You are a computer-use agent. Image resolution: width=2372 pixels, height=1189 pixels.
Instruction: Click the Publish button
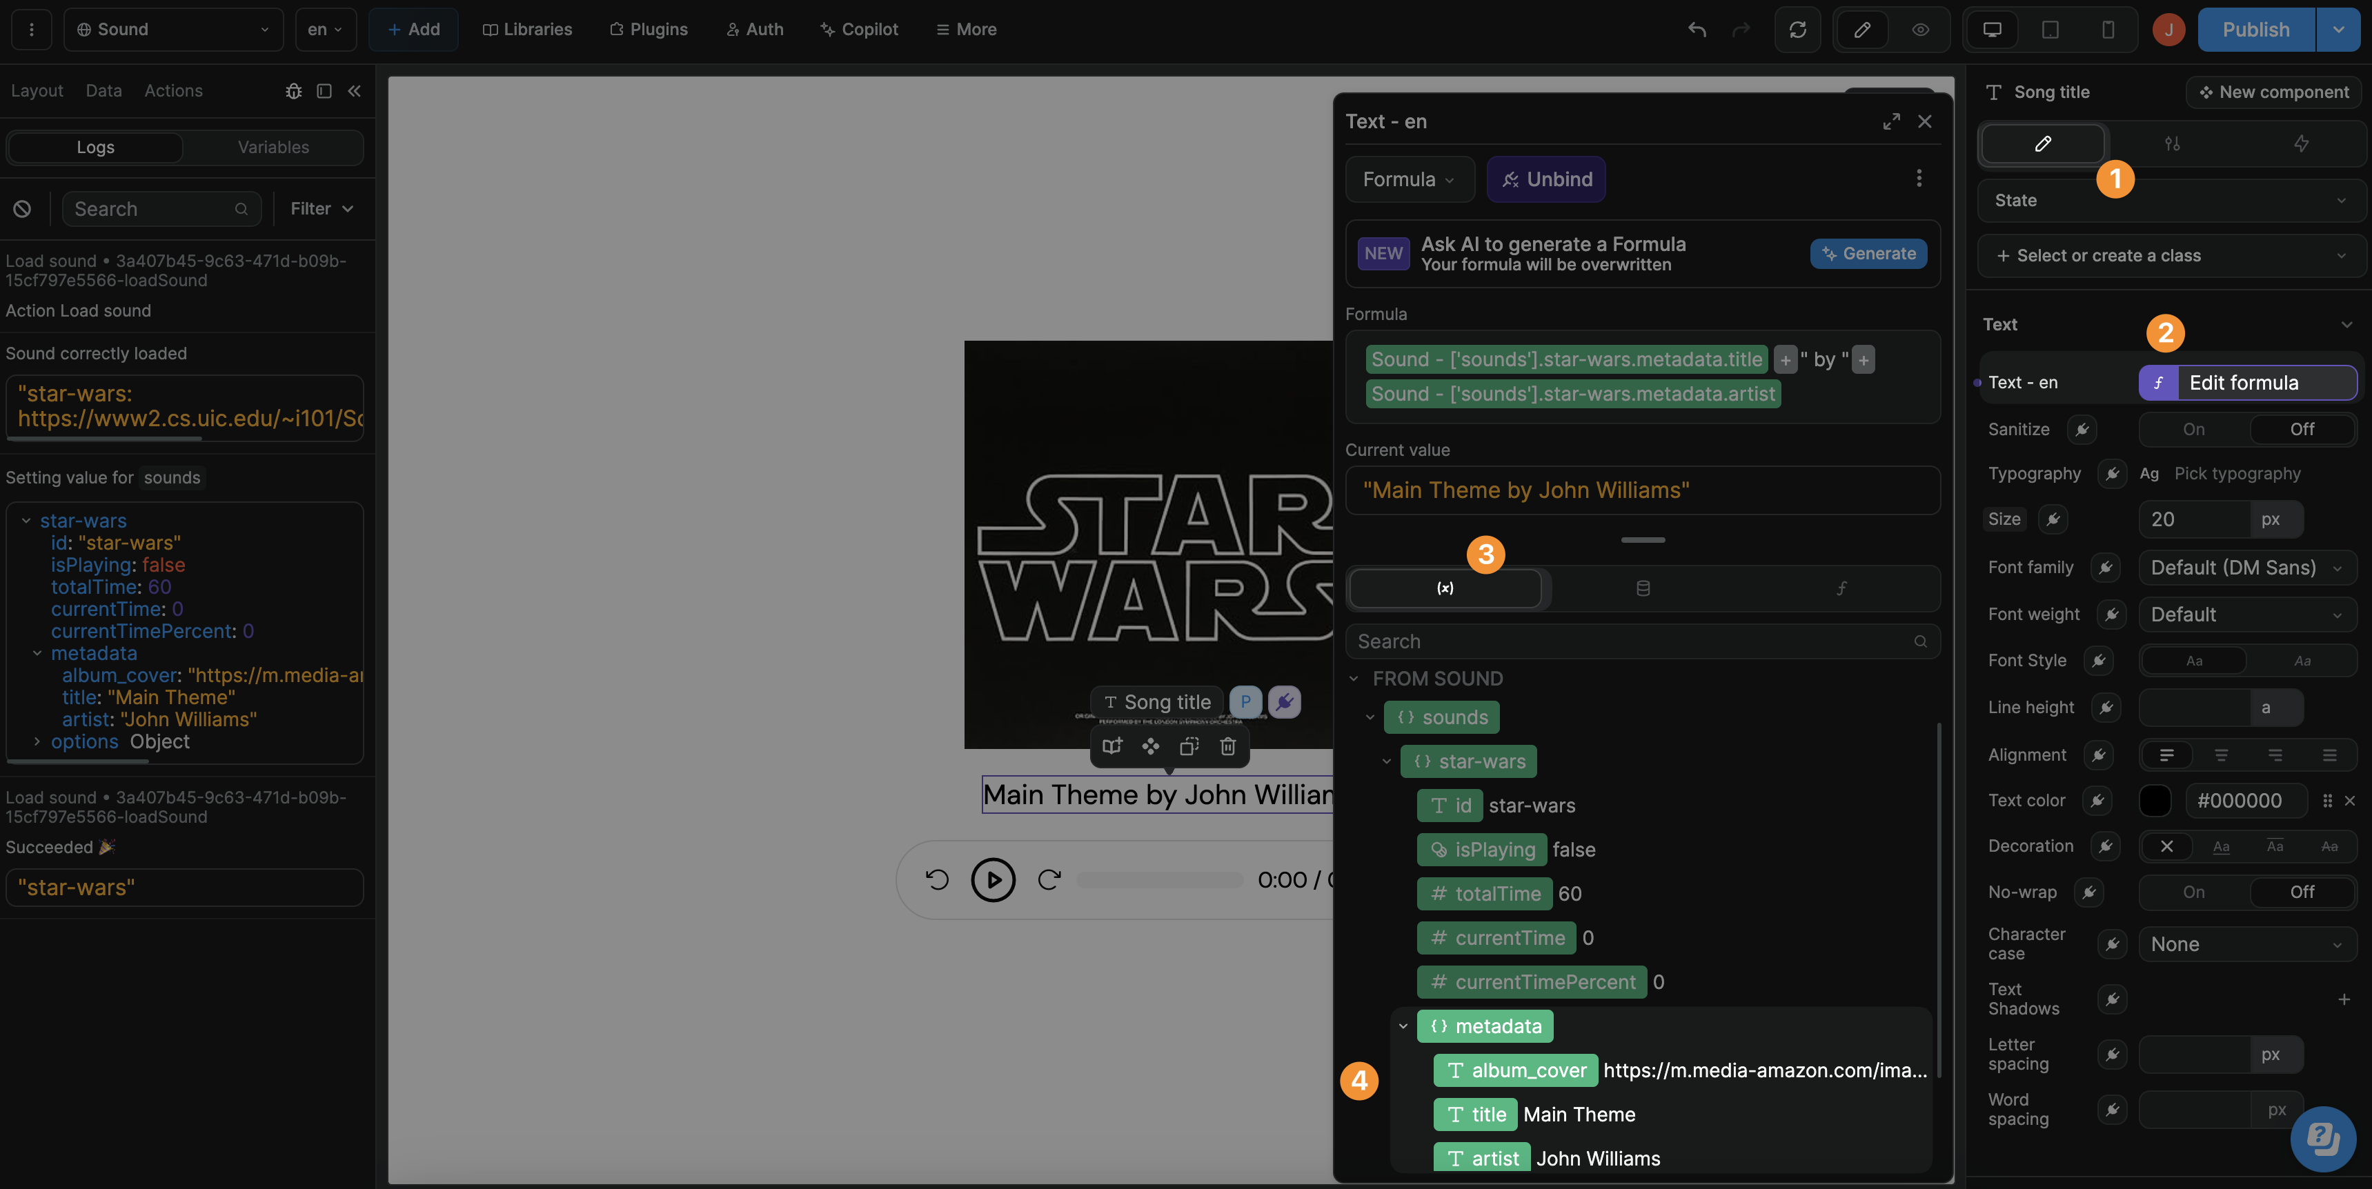[x=2255, y=30]
